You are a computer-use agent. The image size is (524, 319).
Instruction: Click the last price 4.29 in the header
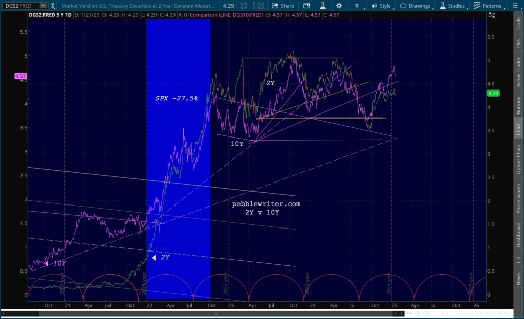(229, 6)
